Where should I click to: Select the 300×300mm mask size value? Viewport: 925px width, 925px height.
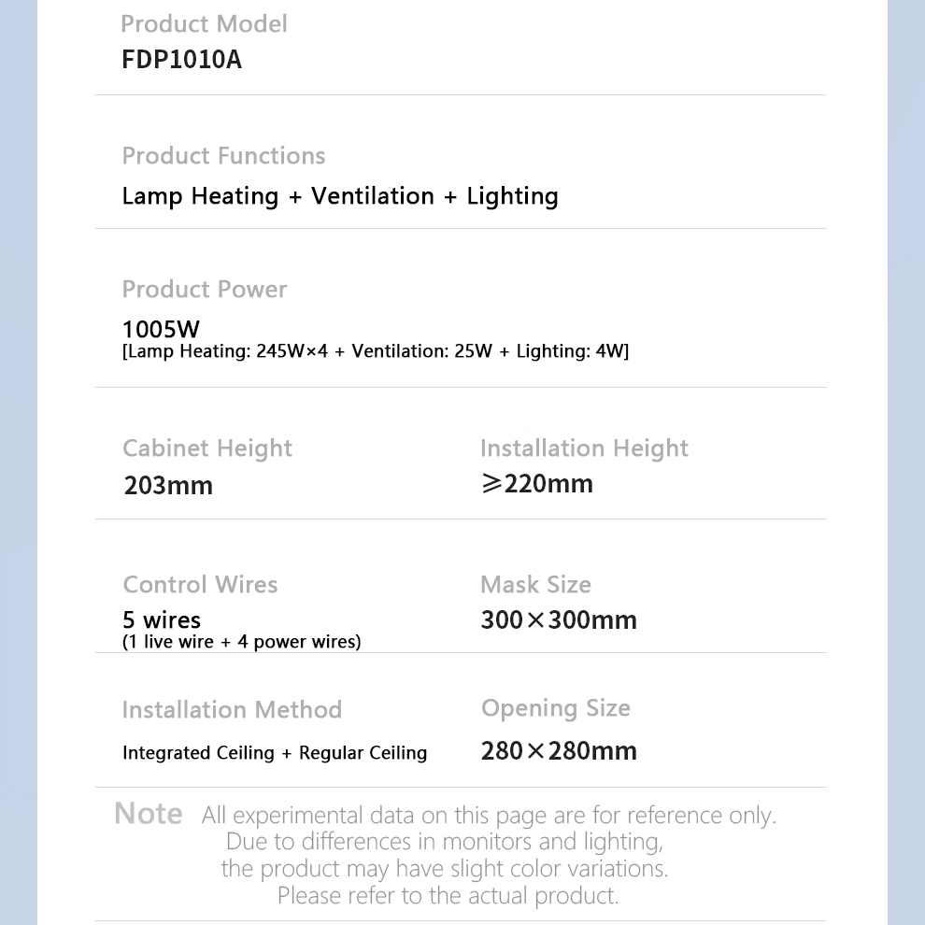(559, 620)
